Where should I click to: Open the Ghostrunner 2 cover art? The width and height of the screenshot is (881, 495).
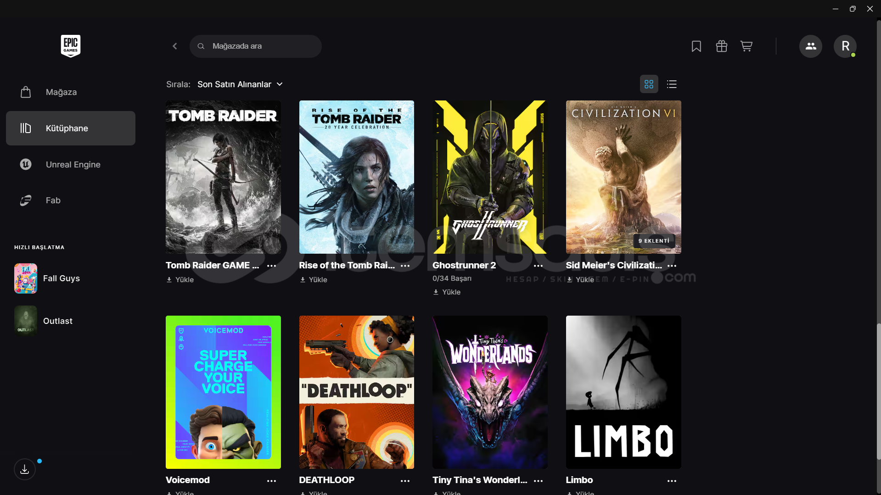pyautogui.click(x=490, y=177)
